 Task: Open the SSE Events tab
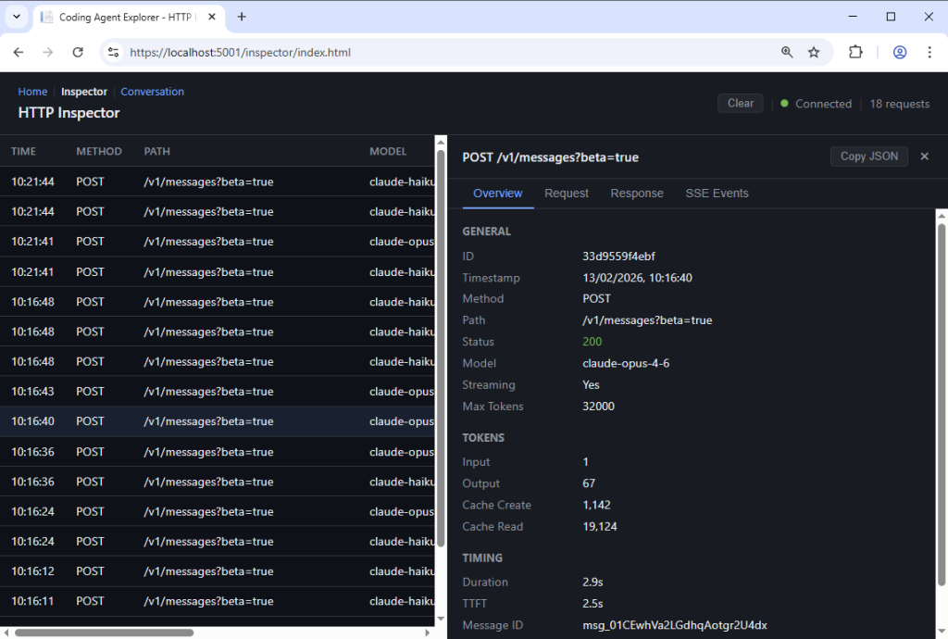pos(717,194)
